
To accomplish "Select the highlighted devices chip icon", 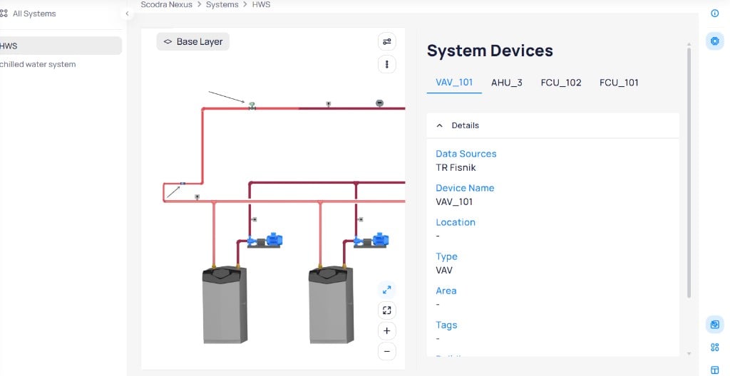I will coord(714,41).
